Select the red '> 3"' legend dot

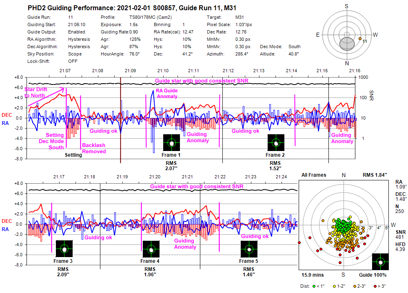click(375, 286)
